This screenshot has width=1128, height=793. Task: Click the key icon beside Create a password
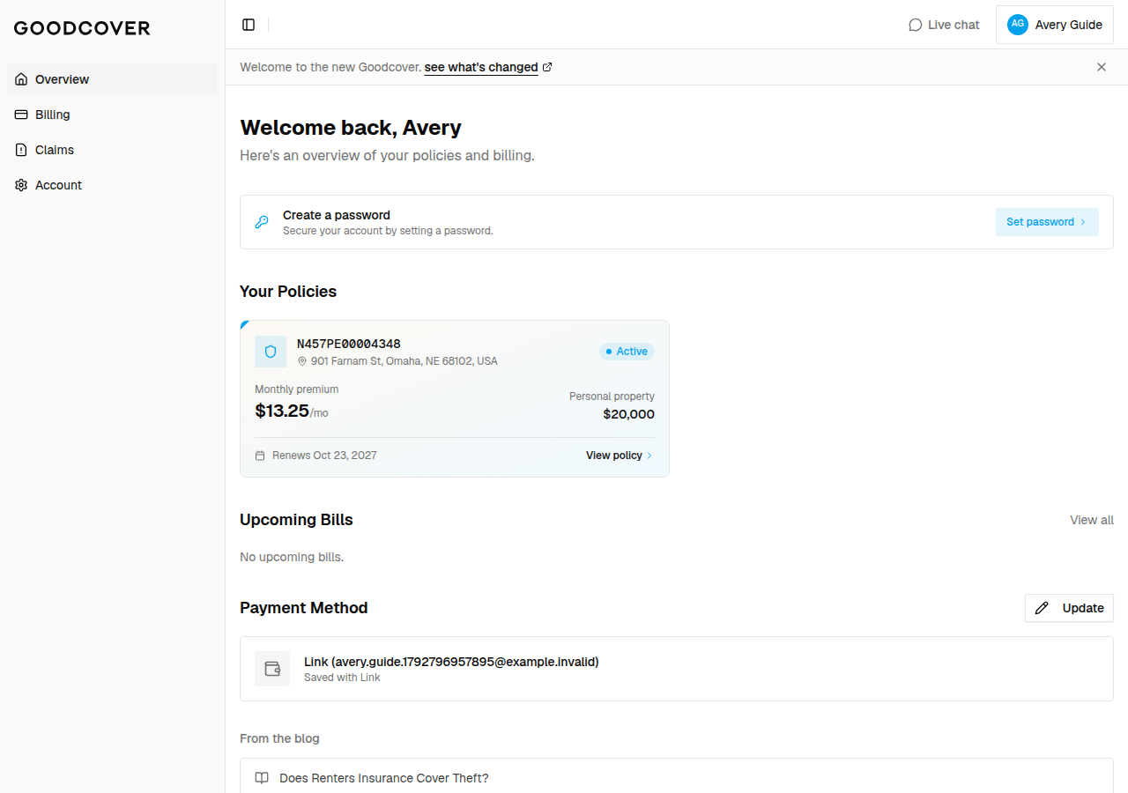click(x=262, y=222)
